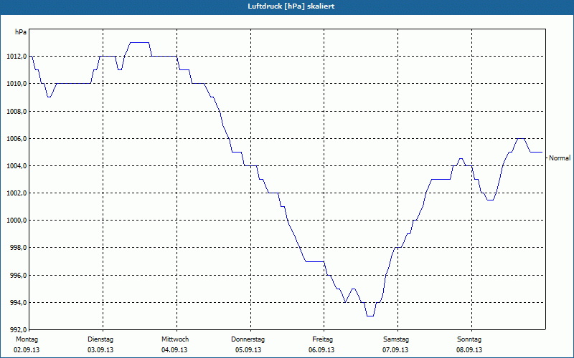Image resolution: width=574 pixels, height=358 pixels.
Task: Click the 1012,0 axis value
Action: (x=17, y=57)
